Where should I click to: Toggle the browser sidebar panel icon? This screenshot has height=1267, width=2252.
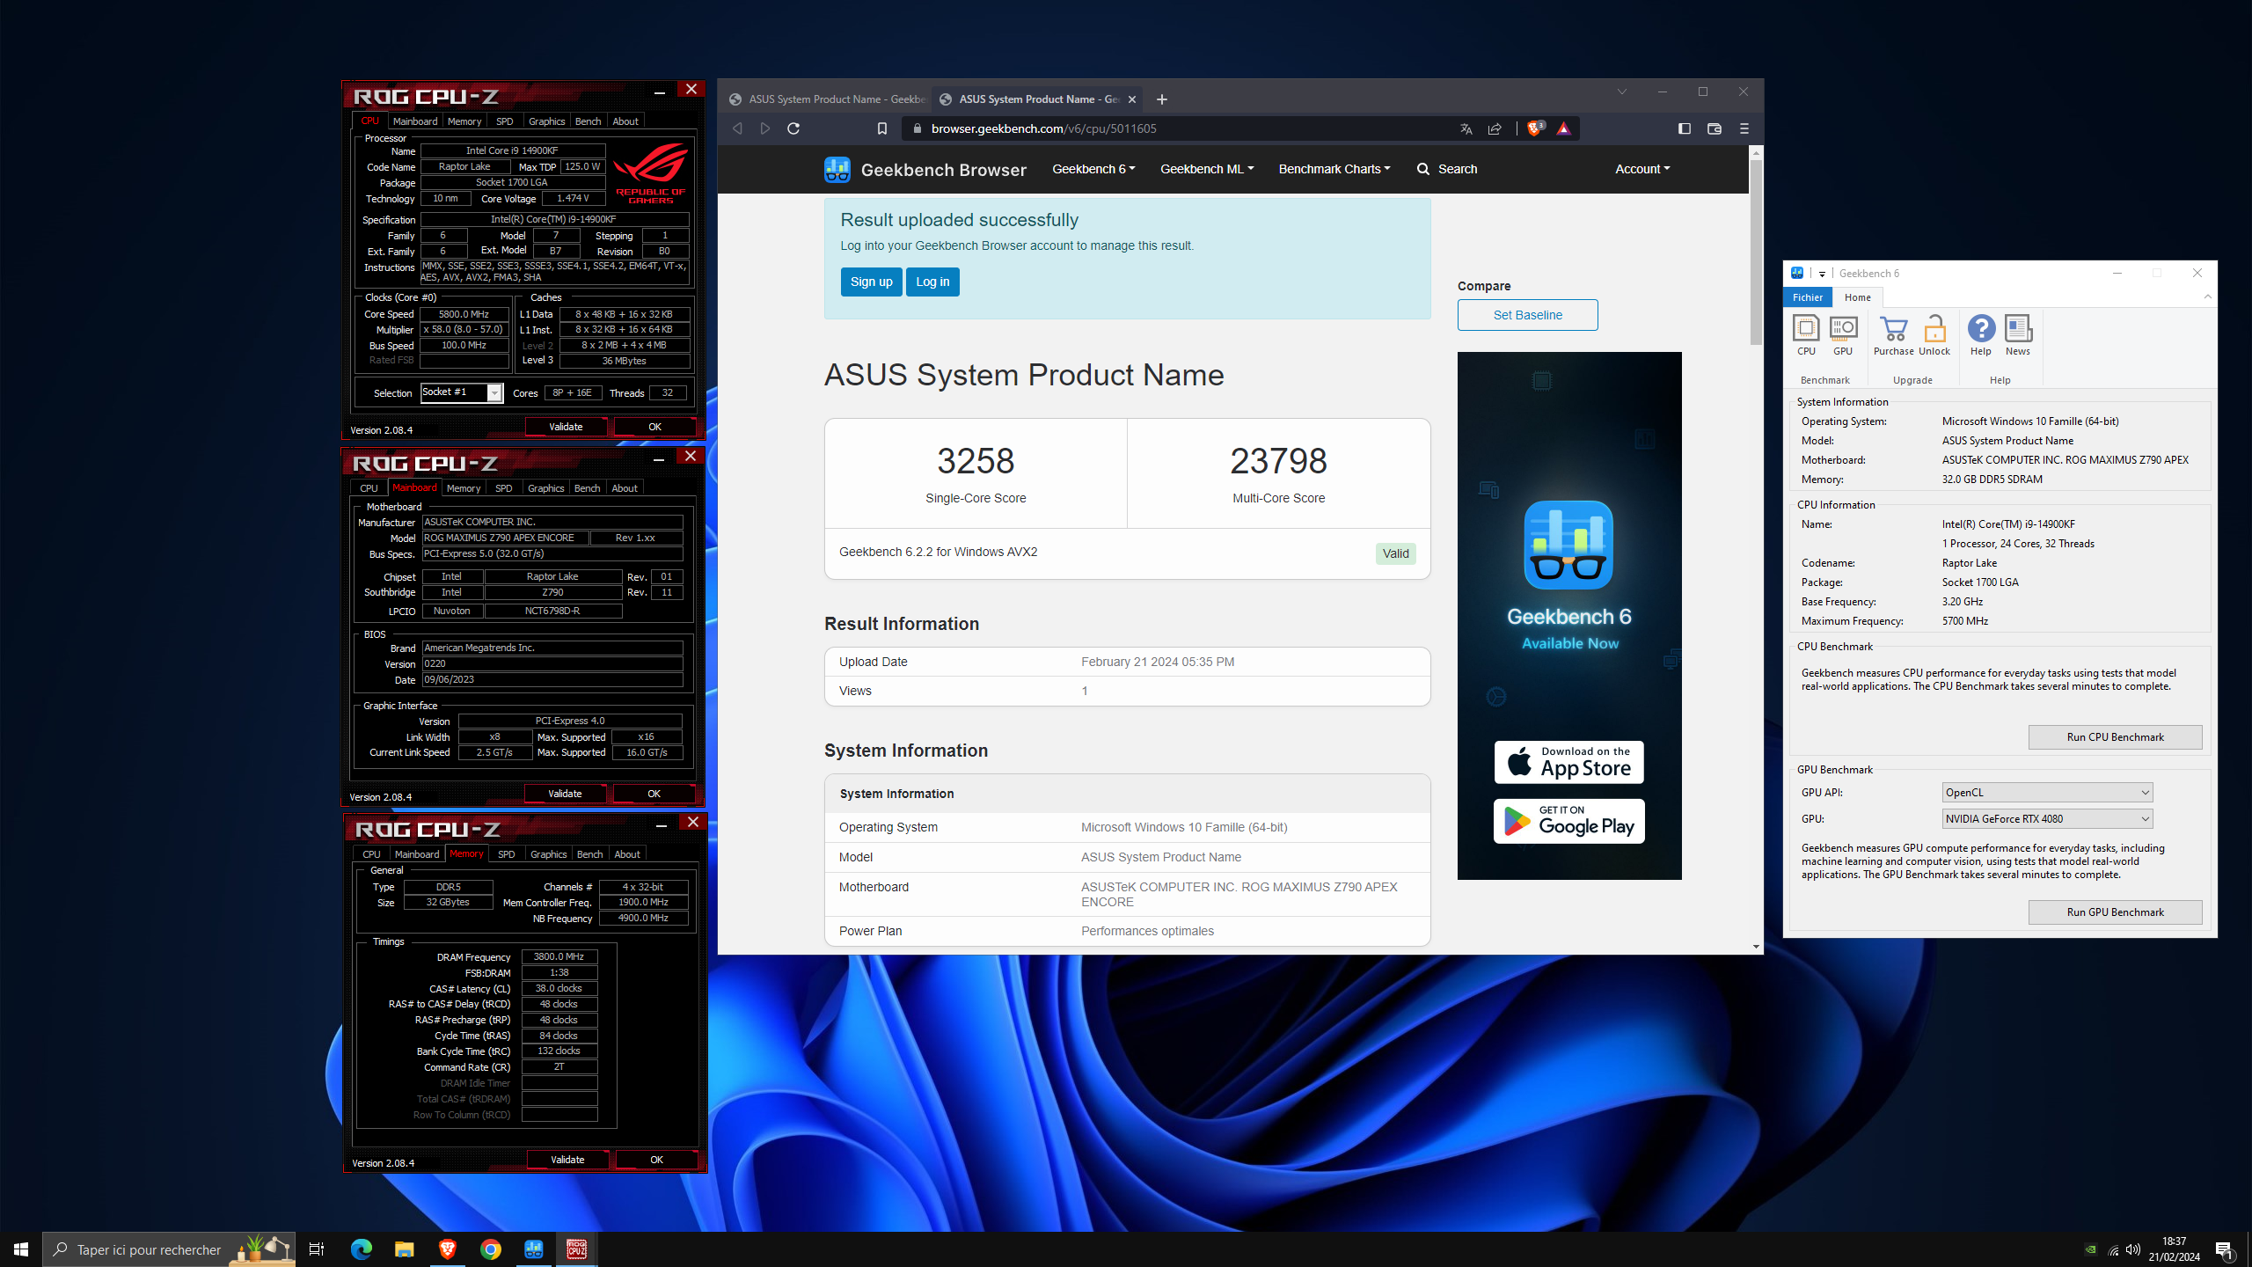click(1685, 128)
